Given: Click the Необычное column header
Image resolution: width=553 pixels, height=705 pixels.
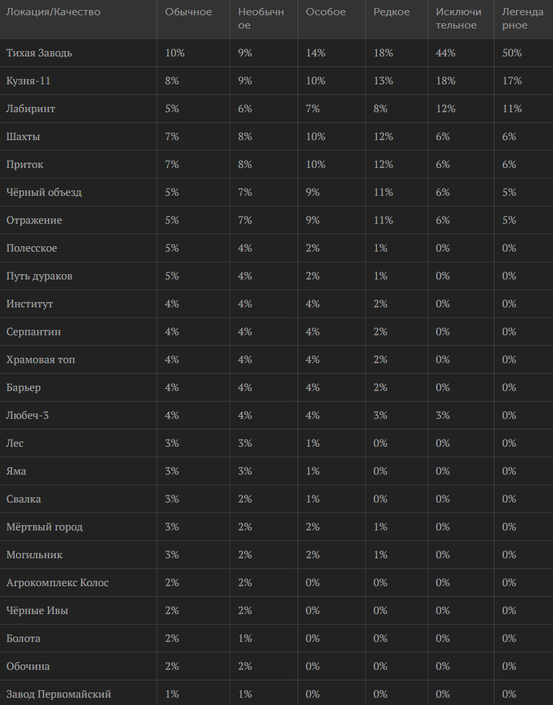Looking at the screenshot, I should click(261, 19).
